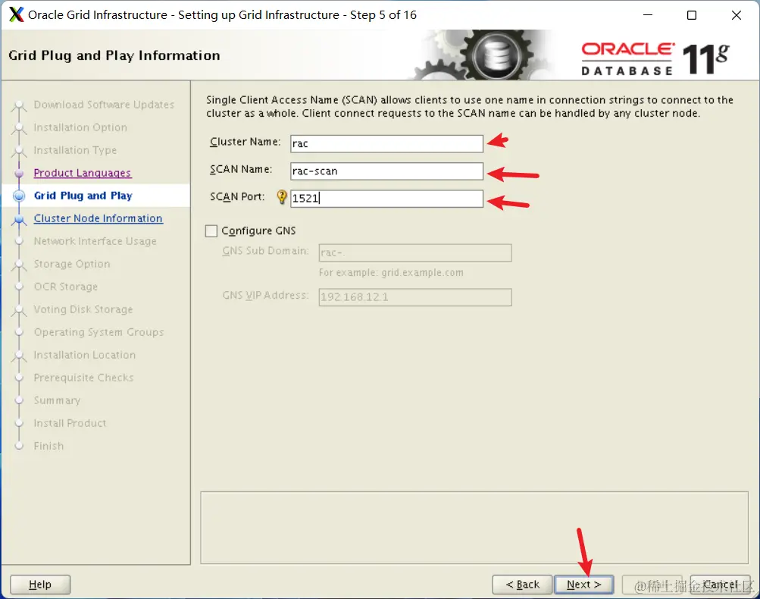The width and height of the screenshot is (760, 599).
Task: Open the Cluster Node Information step link
Action: coord(98,218)
